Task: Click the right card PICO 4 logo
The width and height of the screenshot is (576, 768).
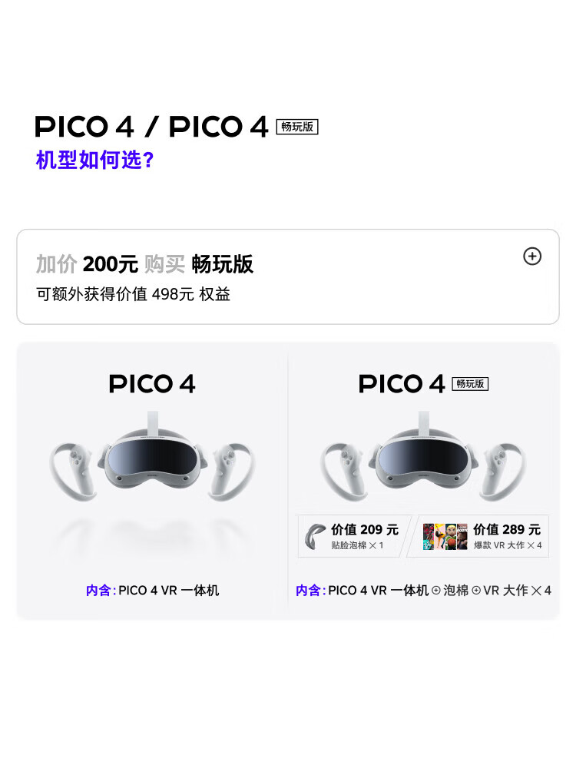Action: pyautogui.click(x=402, y=384)
